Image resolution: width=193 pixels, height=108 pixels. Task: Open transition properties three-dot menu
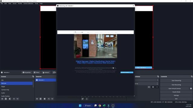point(157,87)
